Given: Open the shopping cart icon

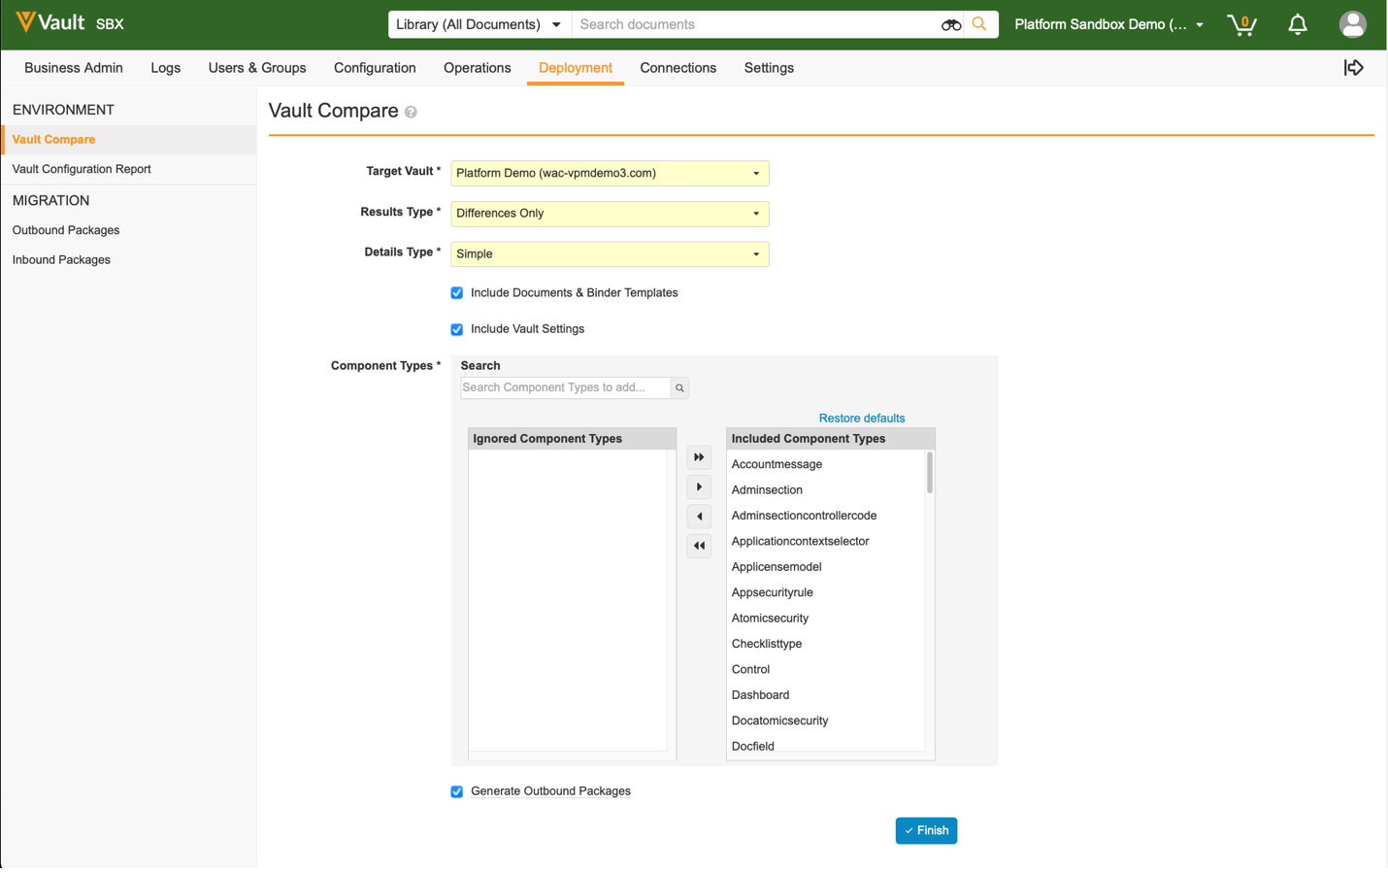Looking at the screenshot, I should tap(1240, 24).
